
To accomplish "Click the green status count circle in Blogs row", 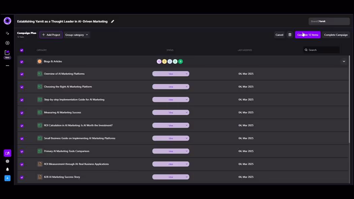I will (181, 61).
